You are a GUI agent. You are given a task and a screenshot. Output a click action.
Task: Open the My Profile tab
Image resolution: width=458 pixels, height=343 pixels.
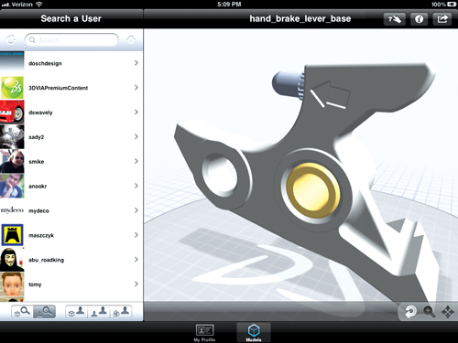click(x=204, y=333)
